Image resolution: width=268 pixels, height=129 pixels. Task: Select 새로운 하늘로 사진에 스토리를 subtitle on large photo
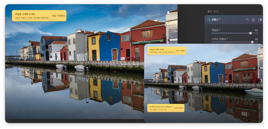pos(32,18)
